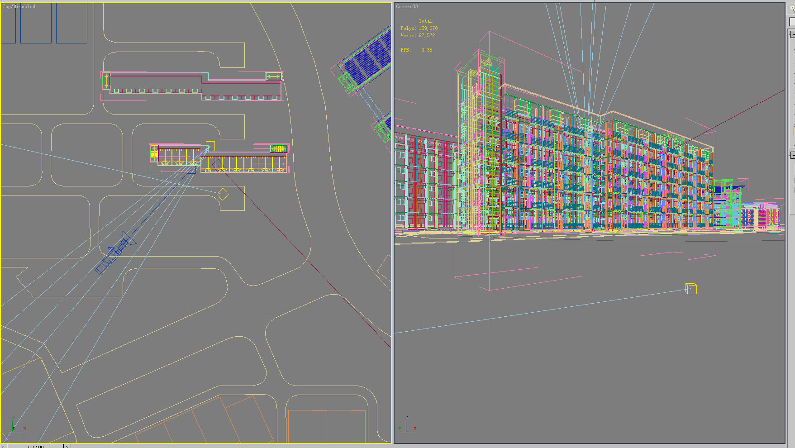Collapse the lower rollout in command panel
This screenshot has width=795, height=448.
792,155
